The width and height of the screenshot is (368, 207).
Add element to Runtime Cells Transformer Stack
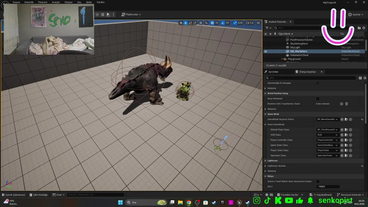tap(342, 104)
